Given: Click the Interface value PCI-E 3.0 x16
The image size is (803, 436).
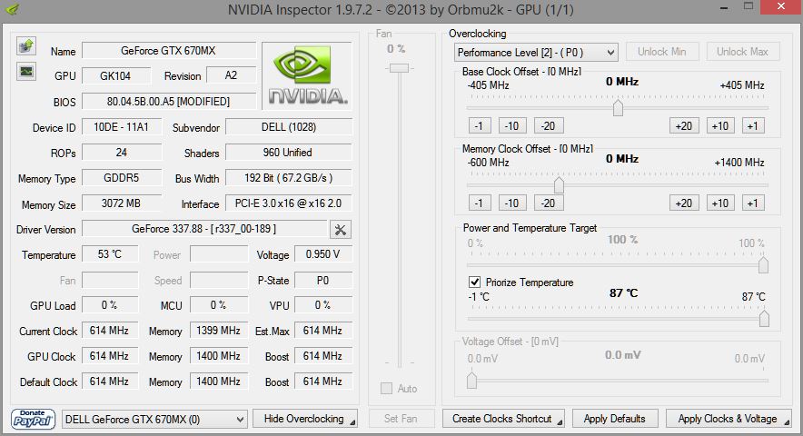Looking at the screenshot, I should pyautogui.click(x=289, y=203).
